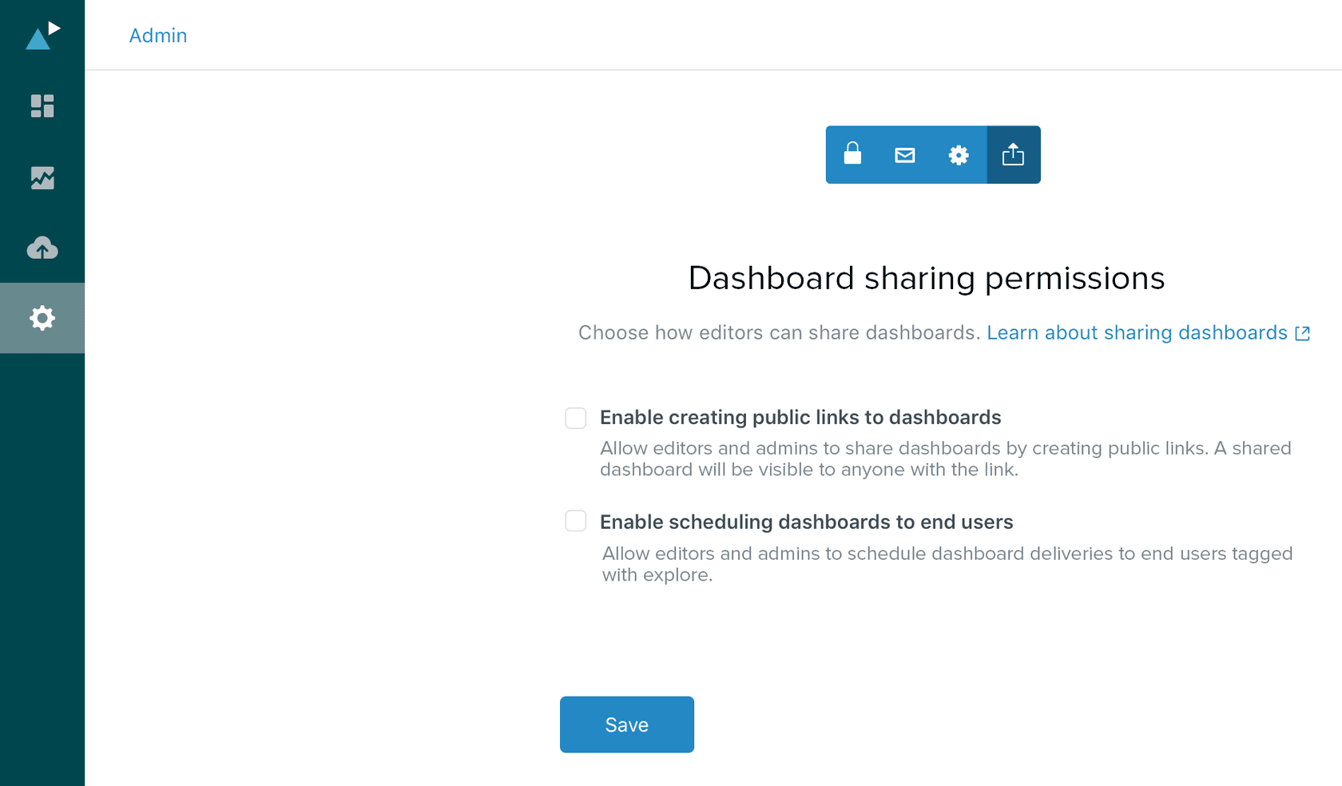This screenshot has height=786, width=1342.
Task: Open the analytics charts section in the sidebar
Action: 42,177
